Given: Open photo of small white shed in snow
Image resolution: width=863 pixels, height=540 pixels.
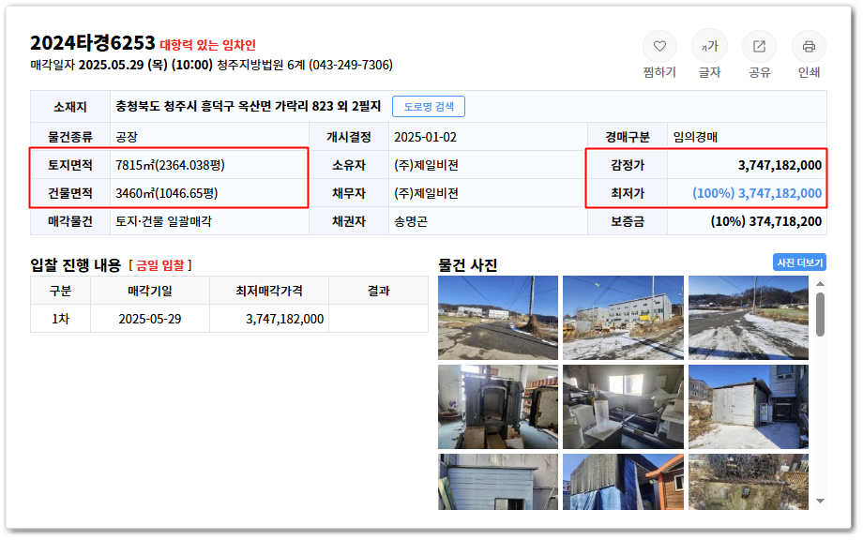Looking at the screenshot, I should click(x=749, y=407).
